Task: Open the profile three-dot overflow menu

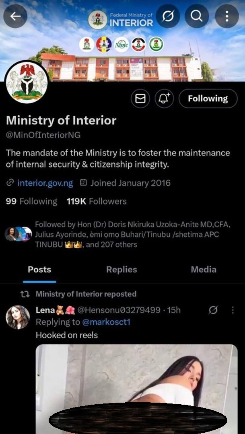Action: pos(227,16)
